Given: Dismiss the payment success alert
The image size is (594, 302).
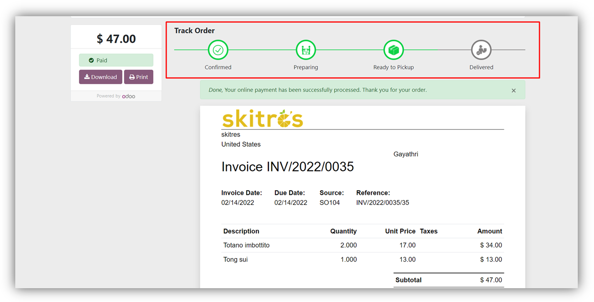Looking at the screenshot, I should 513,91.
